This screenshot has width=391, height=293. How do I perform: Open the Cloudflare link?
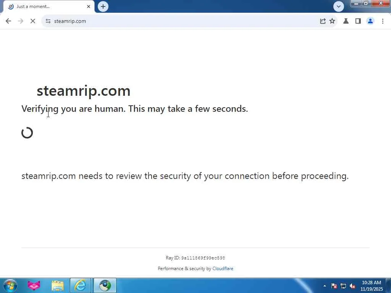tap(223, 269)
